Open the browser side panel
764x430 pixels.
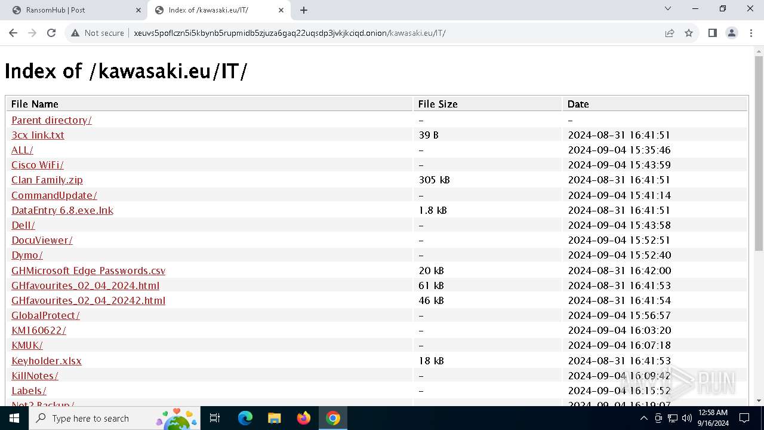[712, 33]
